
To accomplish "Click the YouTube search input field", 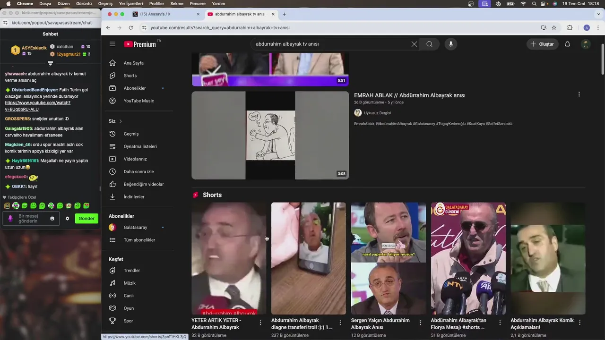I will pyautogui.click(x=331, y=44).
